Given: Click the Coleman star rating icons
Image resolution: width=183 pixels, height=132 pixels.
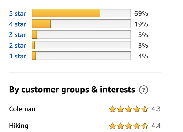Looking at the screenshot, I should 128,109.
